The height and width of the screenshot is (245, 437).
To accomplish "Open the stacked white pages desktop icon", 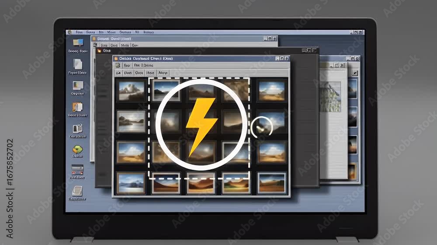I will point(78,64).
